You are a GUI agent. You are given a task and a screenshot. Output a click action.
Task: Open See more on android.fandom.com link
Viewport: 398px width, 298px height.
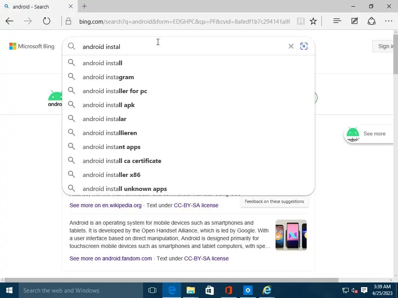111,258
